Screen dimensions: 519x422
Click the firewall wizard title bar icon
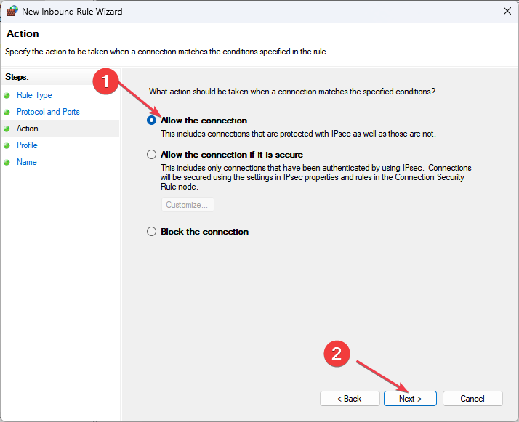[x=12, y=11]
